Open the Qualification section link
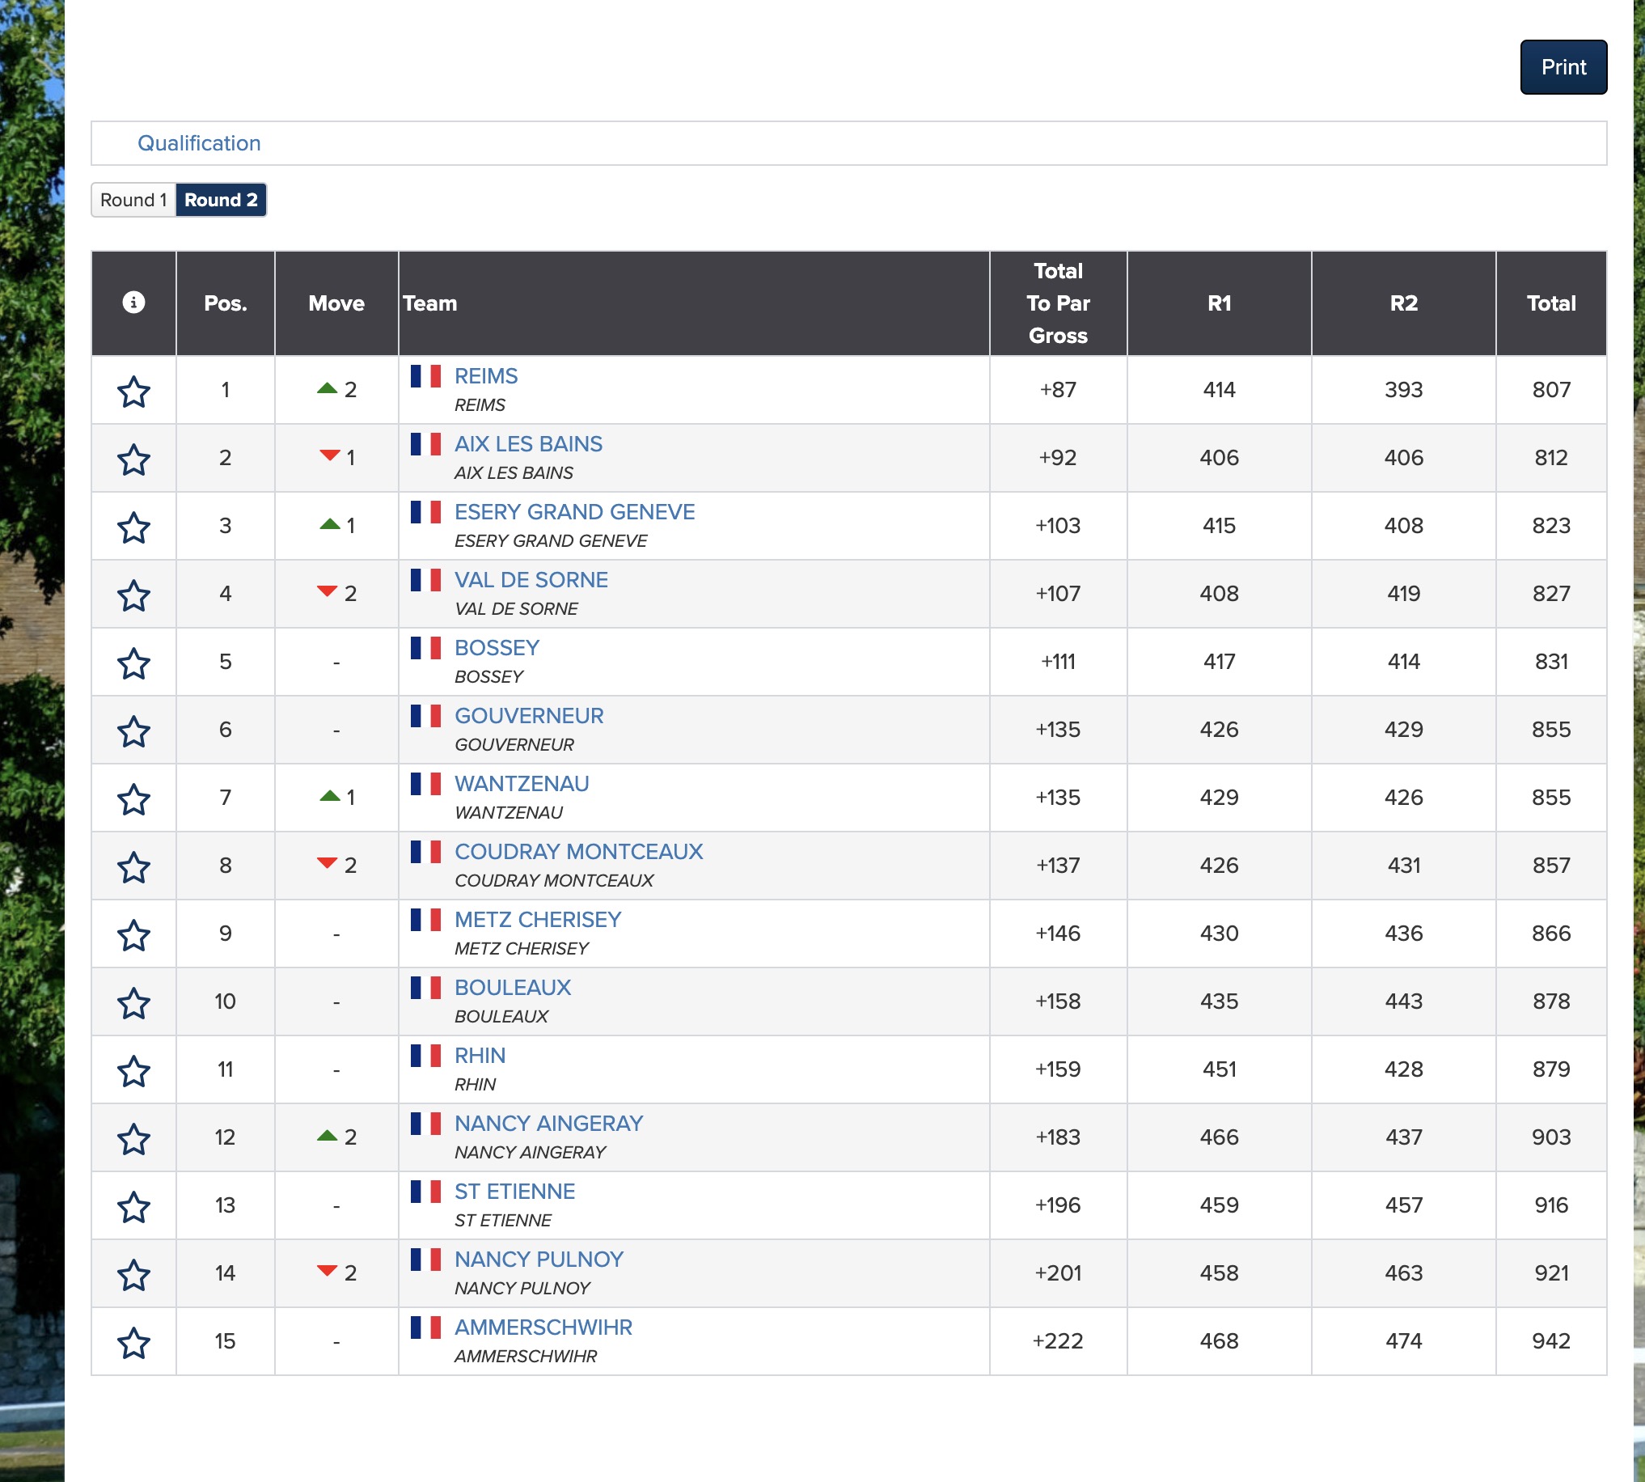1645x1482 pixels. point(200,143)
